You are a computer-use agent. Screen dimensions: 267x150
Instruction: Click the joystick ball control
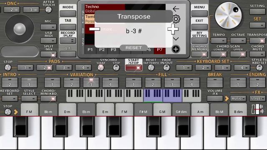(20, 29)
